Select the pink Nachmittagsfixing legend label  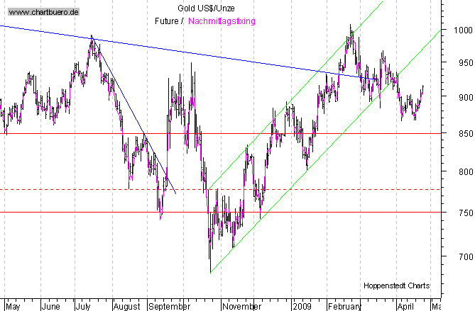click(x=222, y=21)
